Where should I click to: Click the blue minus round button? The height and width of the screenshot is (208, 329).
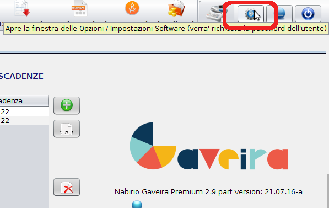(x=279, y=14)
